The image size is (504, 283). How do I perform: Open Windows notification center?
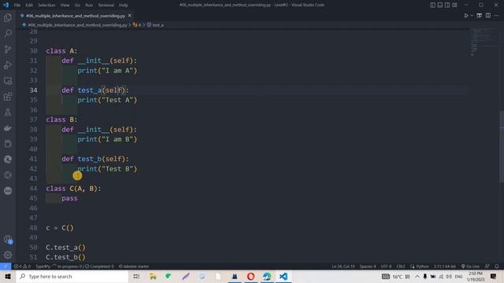tap(494, 277)
